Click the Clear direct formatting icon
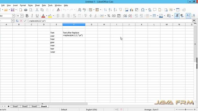The height and width of the screenshot is (111, 198). pyautogui.click(x=58, y=10)
